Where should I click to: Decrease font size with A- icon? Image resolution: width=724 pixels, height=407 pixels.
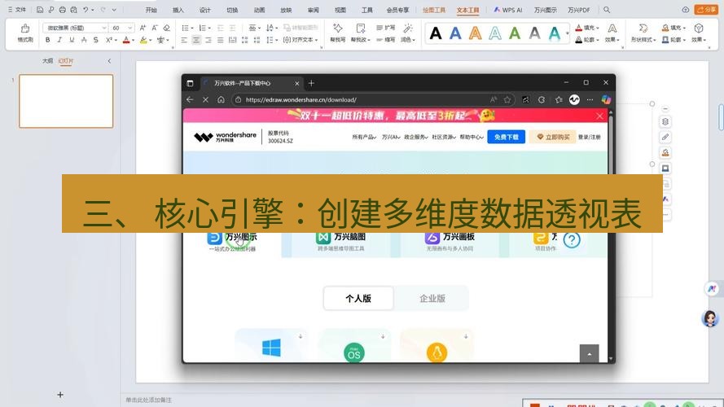[x=155, y=28]
